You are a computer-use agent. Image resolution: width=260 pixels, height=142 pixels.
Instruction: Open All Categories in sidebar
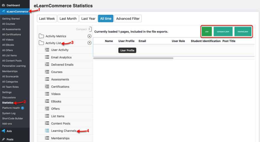pos(10,82)
